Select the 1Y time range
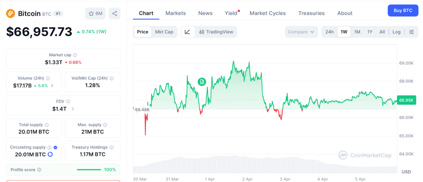The height and width of the screenshot is (182, 423). 370,32
